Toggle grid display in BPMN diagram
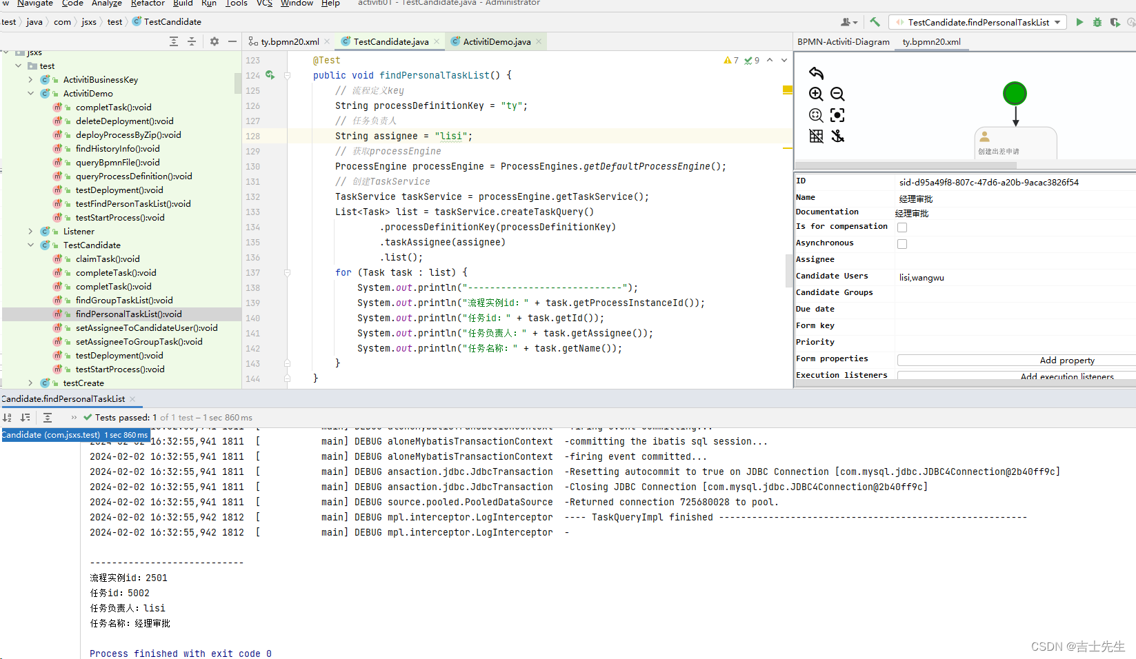This screenshot has width=1136, height=659. pos(816,136)
